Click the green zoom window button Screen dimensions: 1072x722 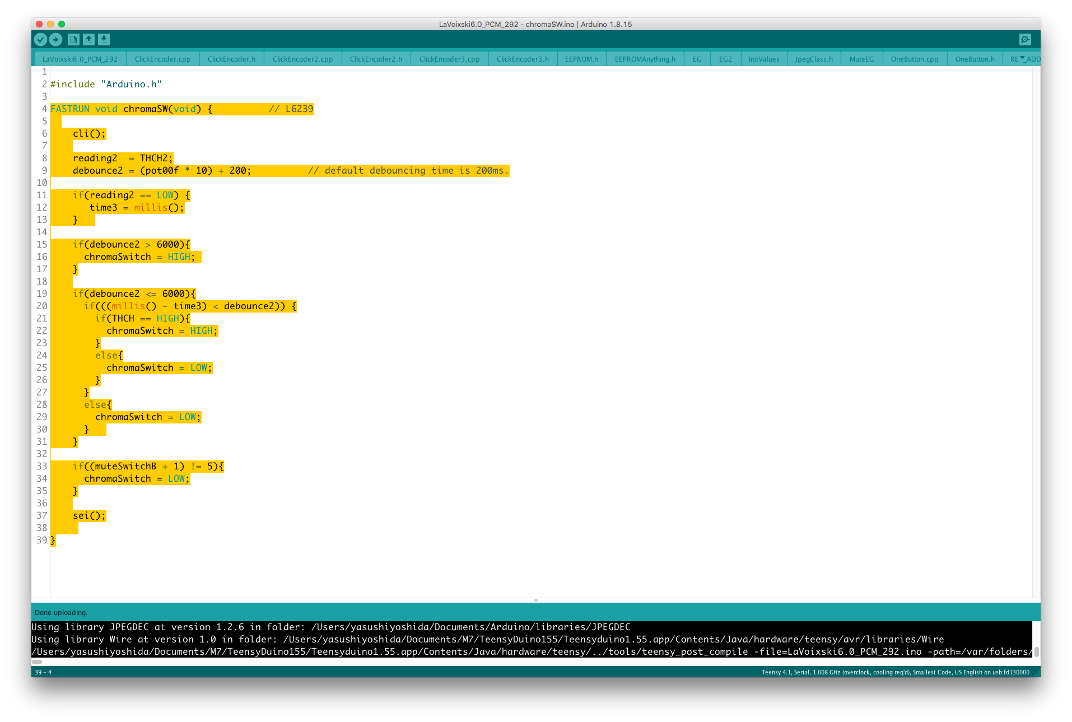point(62,24)
